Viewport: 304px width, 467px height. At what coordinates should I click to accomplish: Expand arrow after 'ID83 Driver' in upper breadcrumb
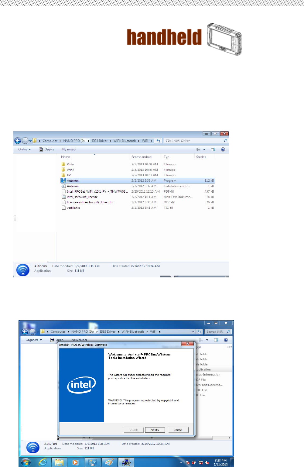click(111, 141)
